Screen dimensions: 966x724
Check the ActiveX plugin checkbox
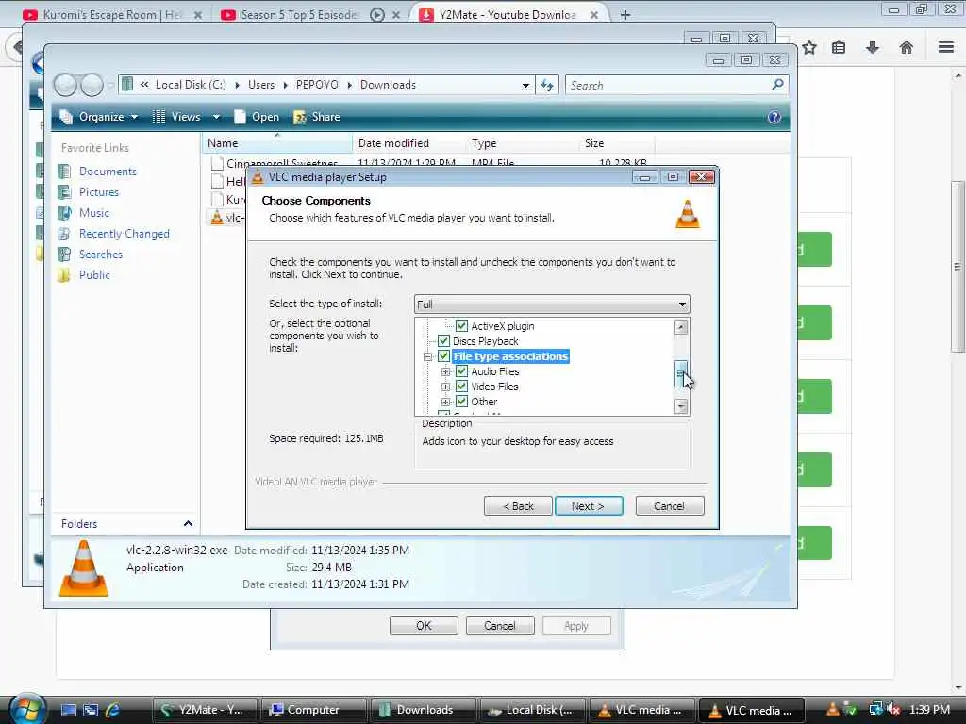tap(461, 325)
